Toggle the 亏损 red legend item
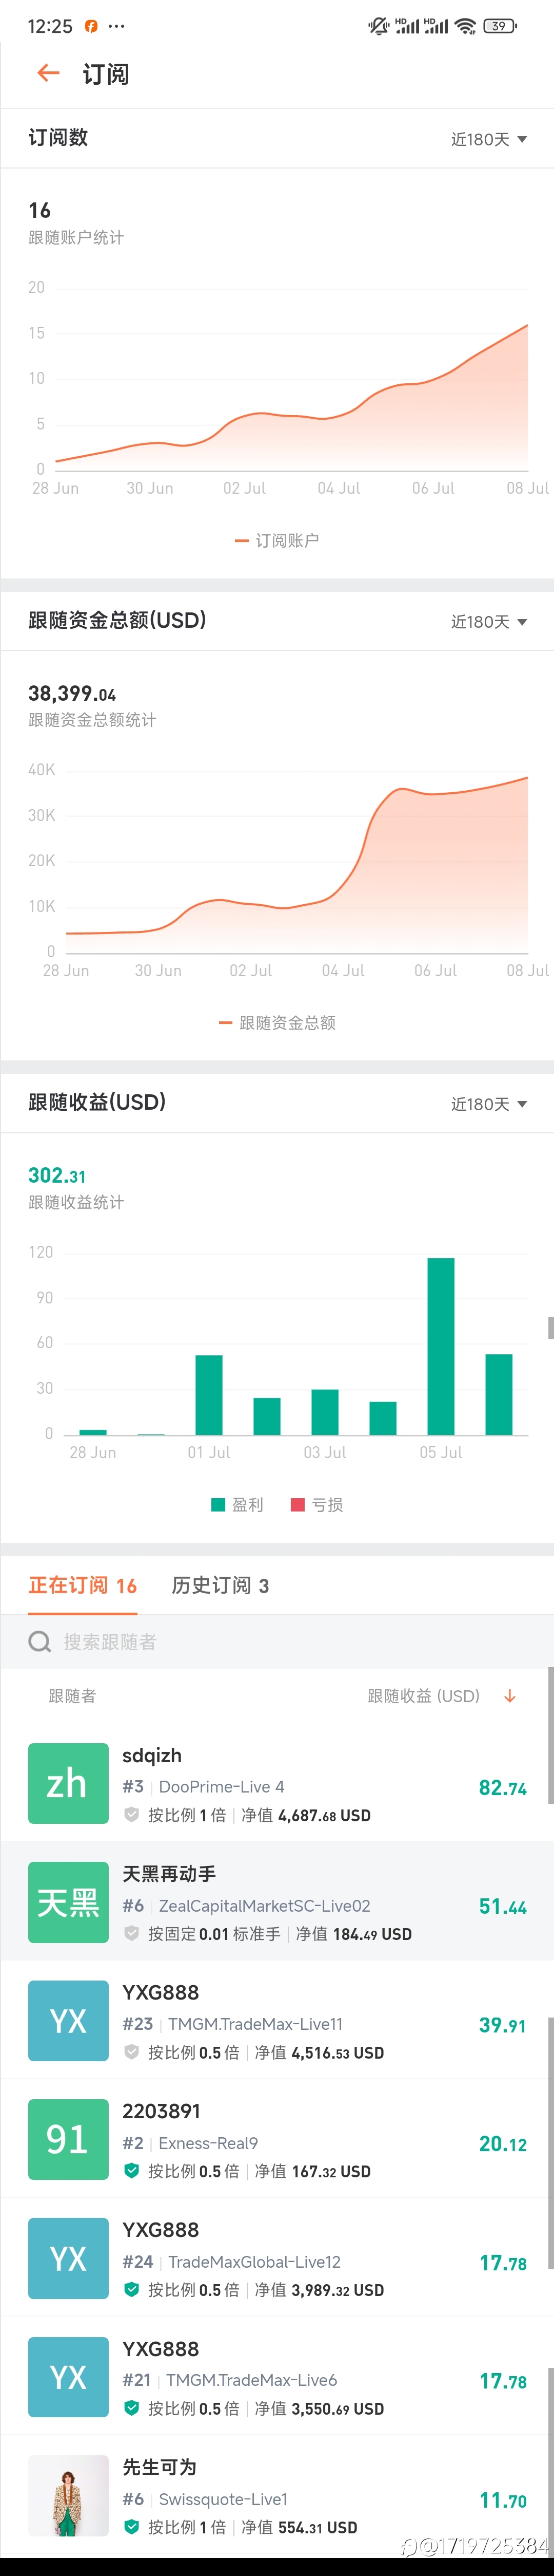 316,1504
